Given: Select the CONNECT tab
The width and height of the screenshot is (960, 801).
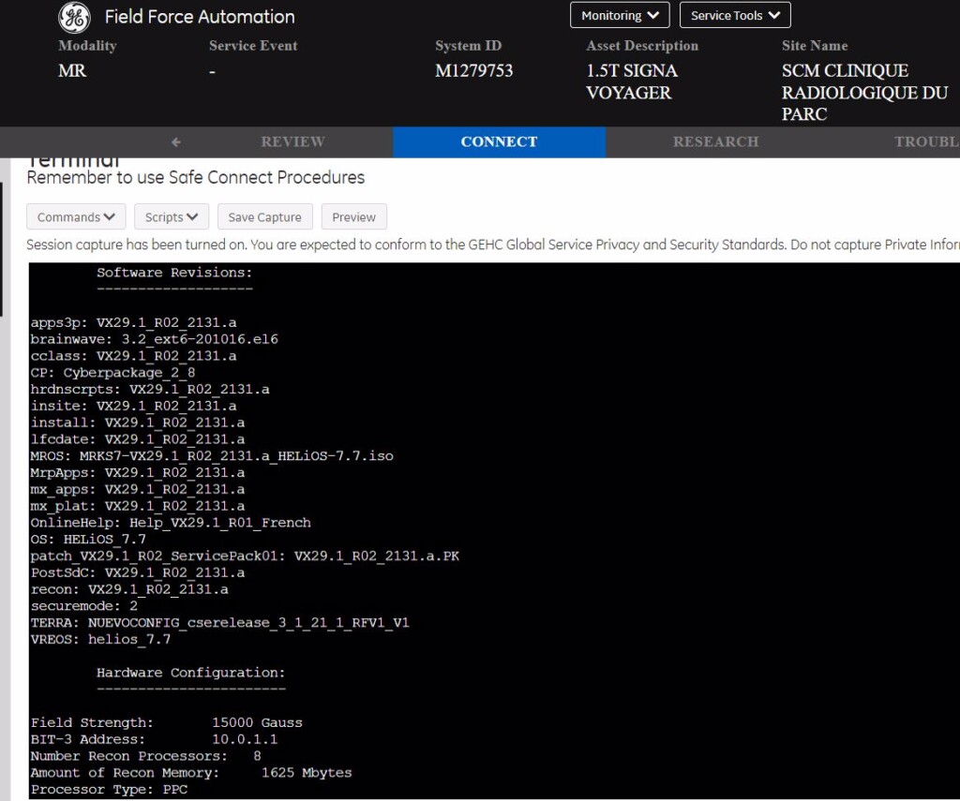Looking at the screenshot, I should pyautogui.click(x=499, y=142).
